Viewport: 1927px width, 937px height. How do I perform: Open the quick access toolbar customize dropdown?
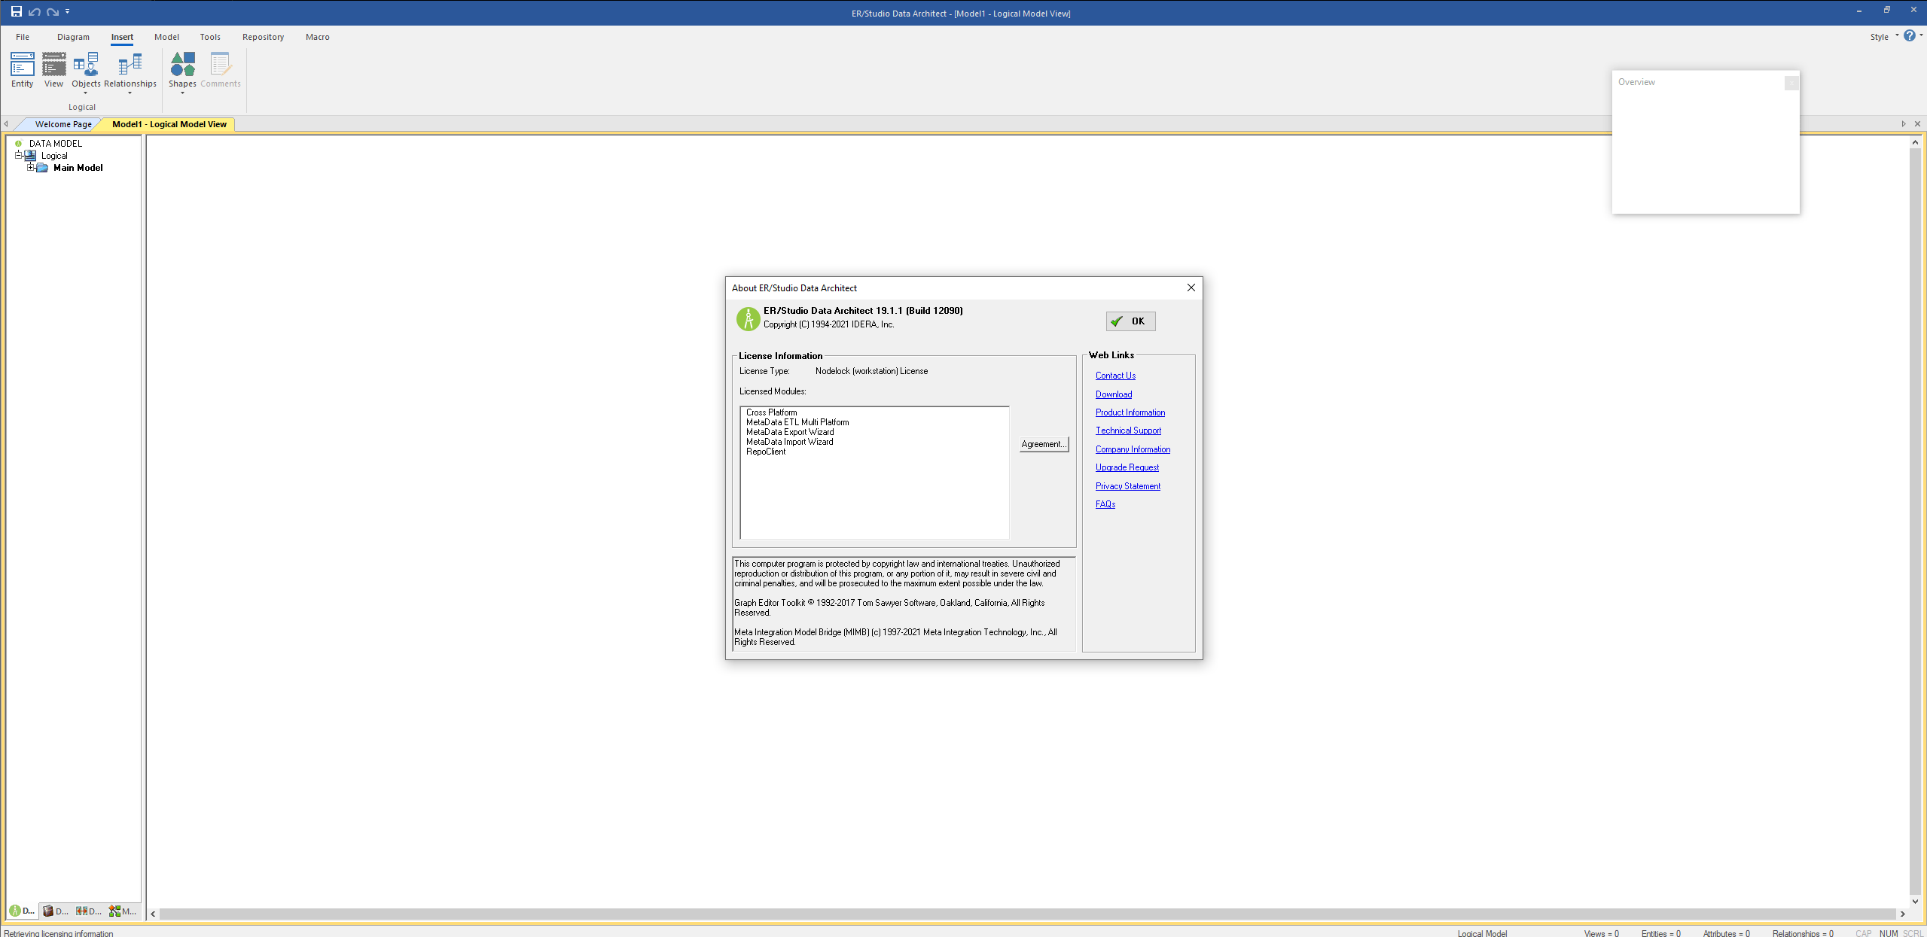pyautogui.click(x=68, y=11)
